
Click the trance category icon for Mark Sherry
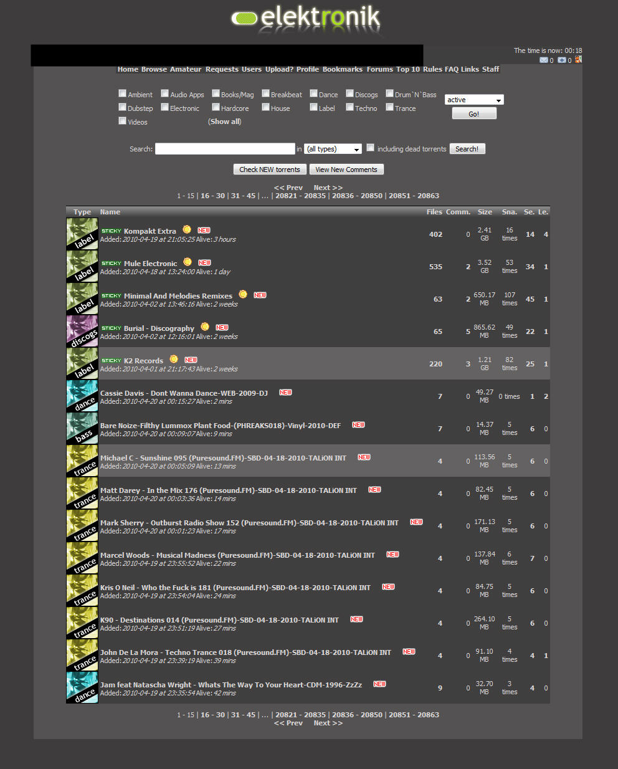[x=82, y=526]
